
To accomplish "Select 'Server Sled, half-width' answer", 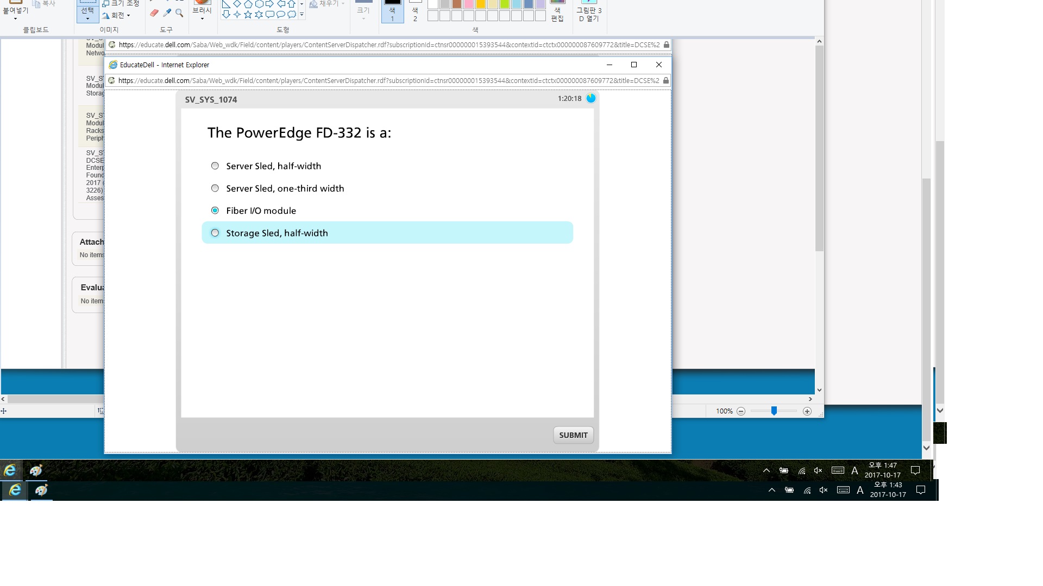I will tap(215, 166).
